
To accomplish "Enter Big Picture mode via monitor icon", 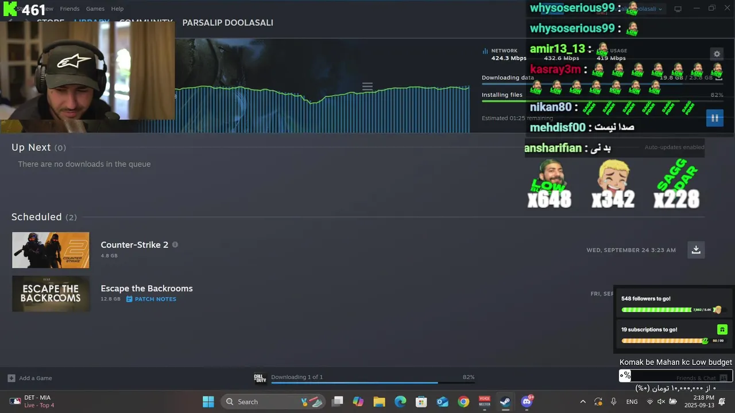I will pos(678,9).
